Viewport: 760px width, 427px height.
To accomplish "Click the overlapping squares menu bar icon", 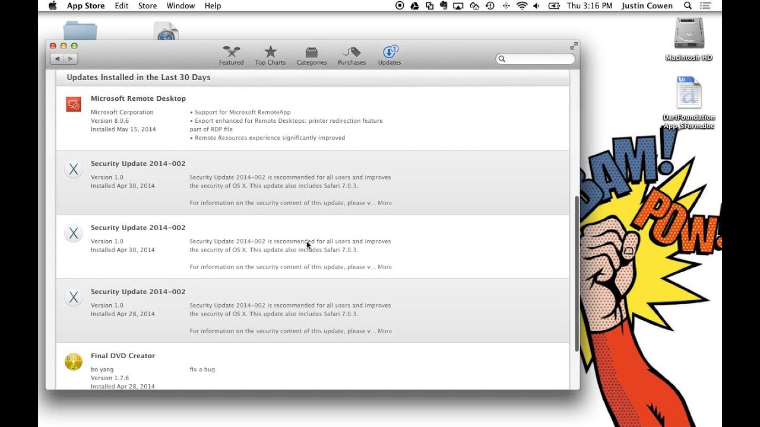I will (x=429, y=6).
